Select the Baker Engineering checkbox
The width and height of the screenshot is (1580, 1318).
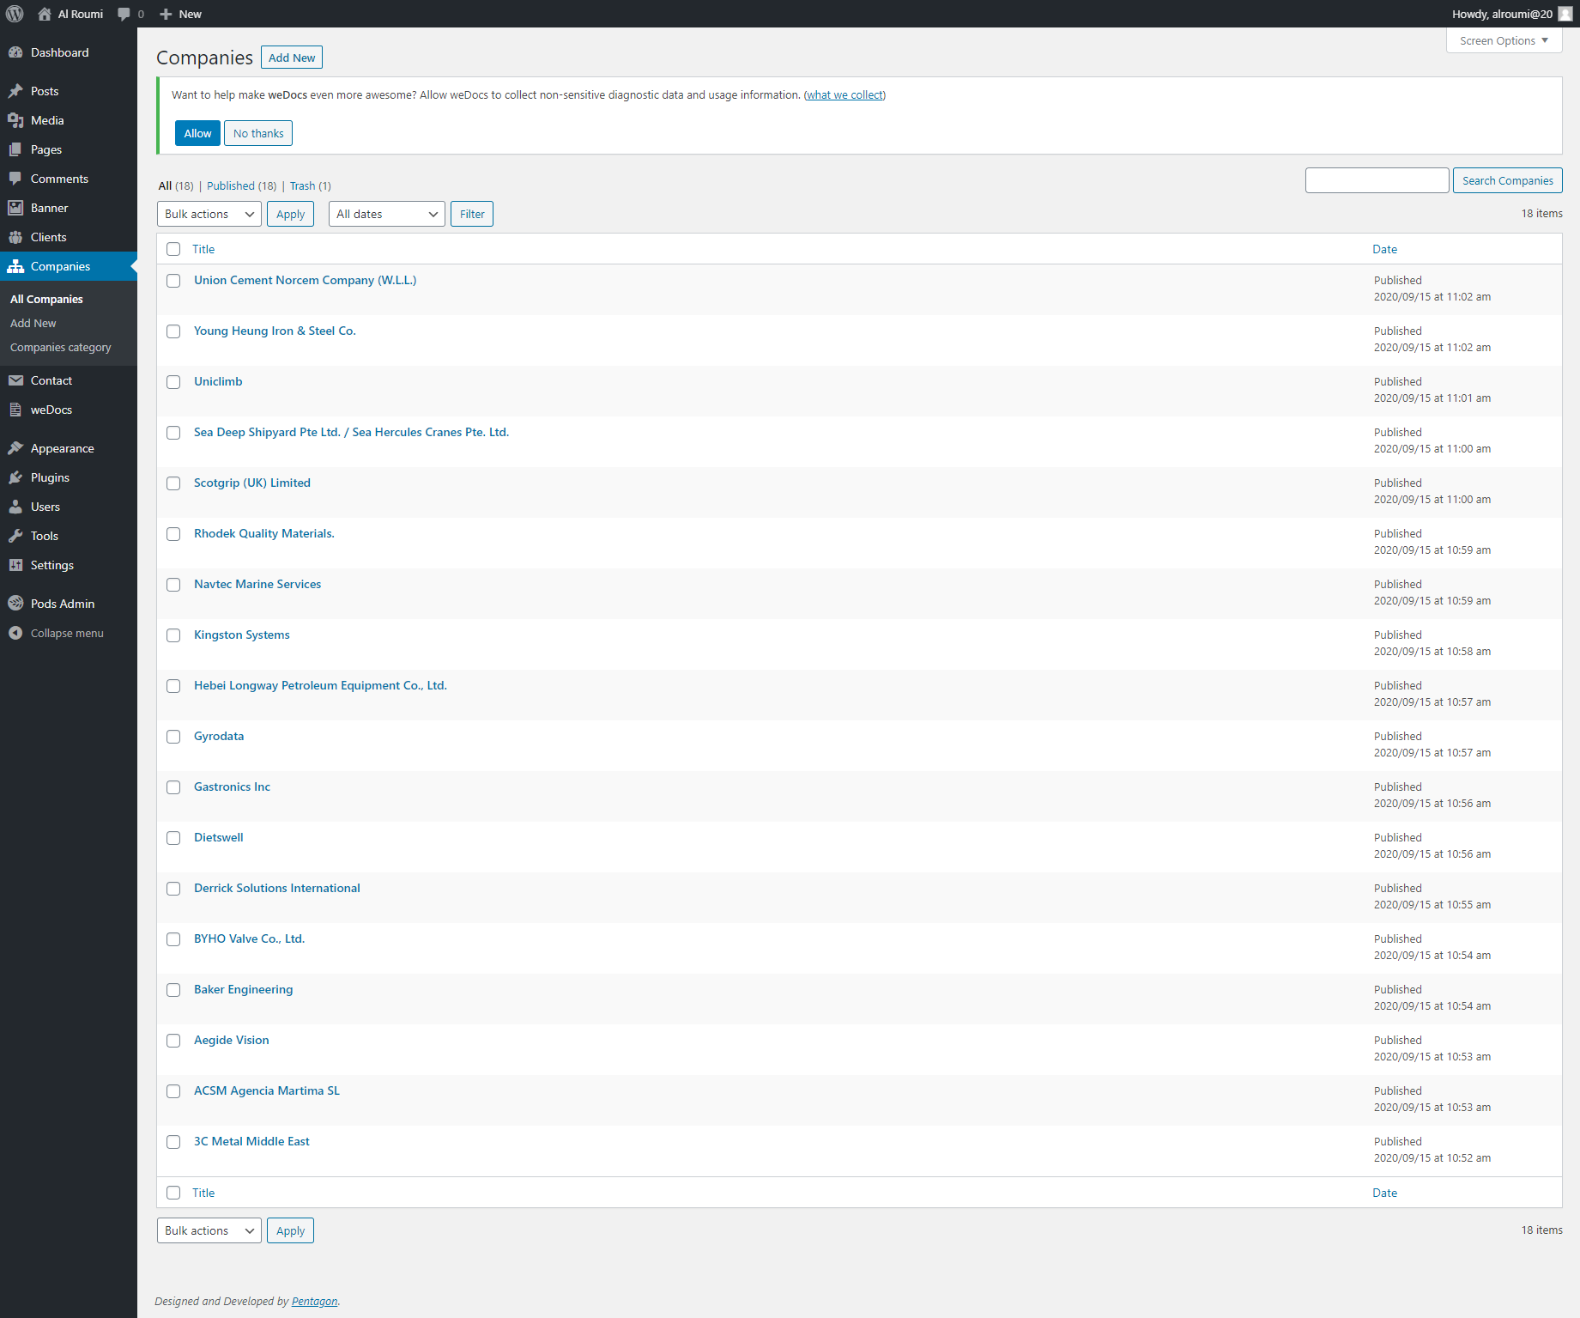[x=173, y=990]
